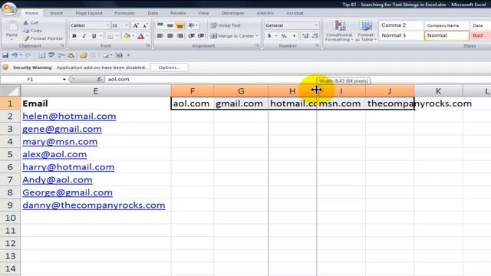Click the Insert Function fx button

(99, 80)
